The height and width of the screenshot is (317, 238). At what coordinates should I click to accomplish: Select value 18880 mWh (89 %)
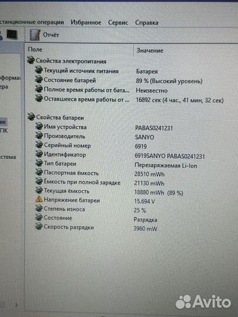(159, 193)
